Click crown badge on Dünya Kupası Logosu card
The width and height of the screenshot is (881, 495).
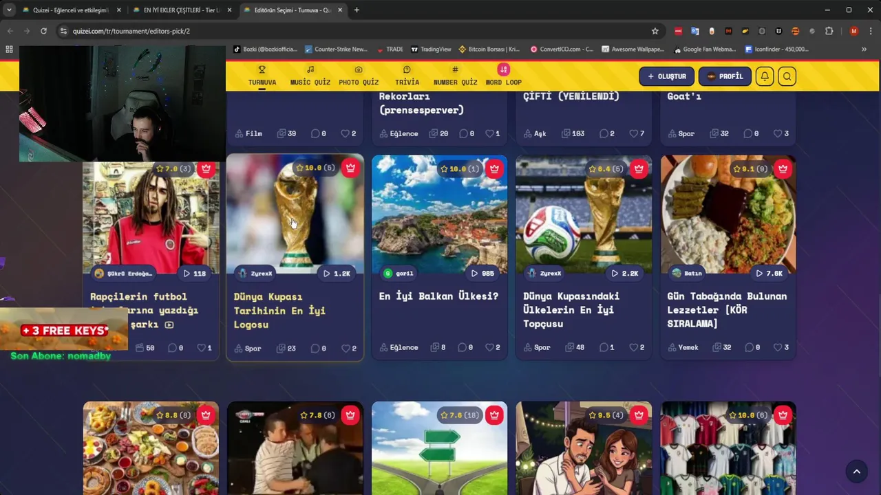[x=350, y=168]
